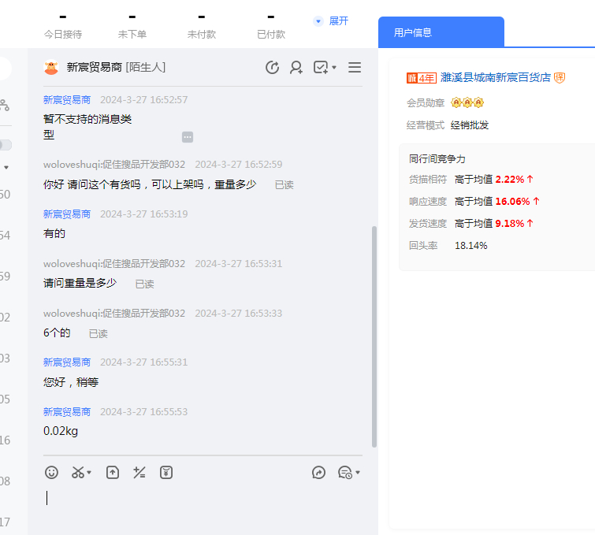Click the chat history vertical scrollbar
This screenshot has height=535, width=595.
pos(374,331)
